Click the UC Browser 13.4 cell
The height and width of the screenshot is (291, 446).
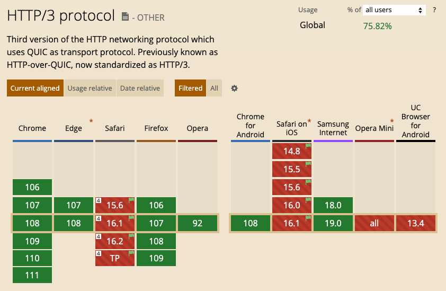tap(416, 223)
